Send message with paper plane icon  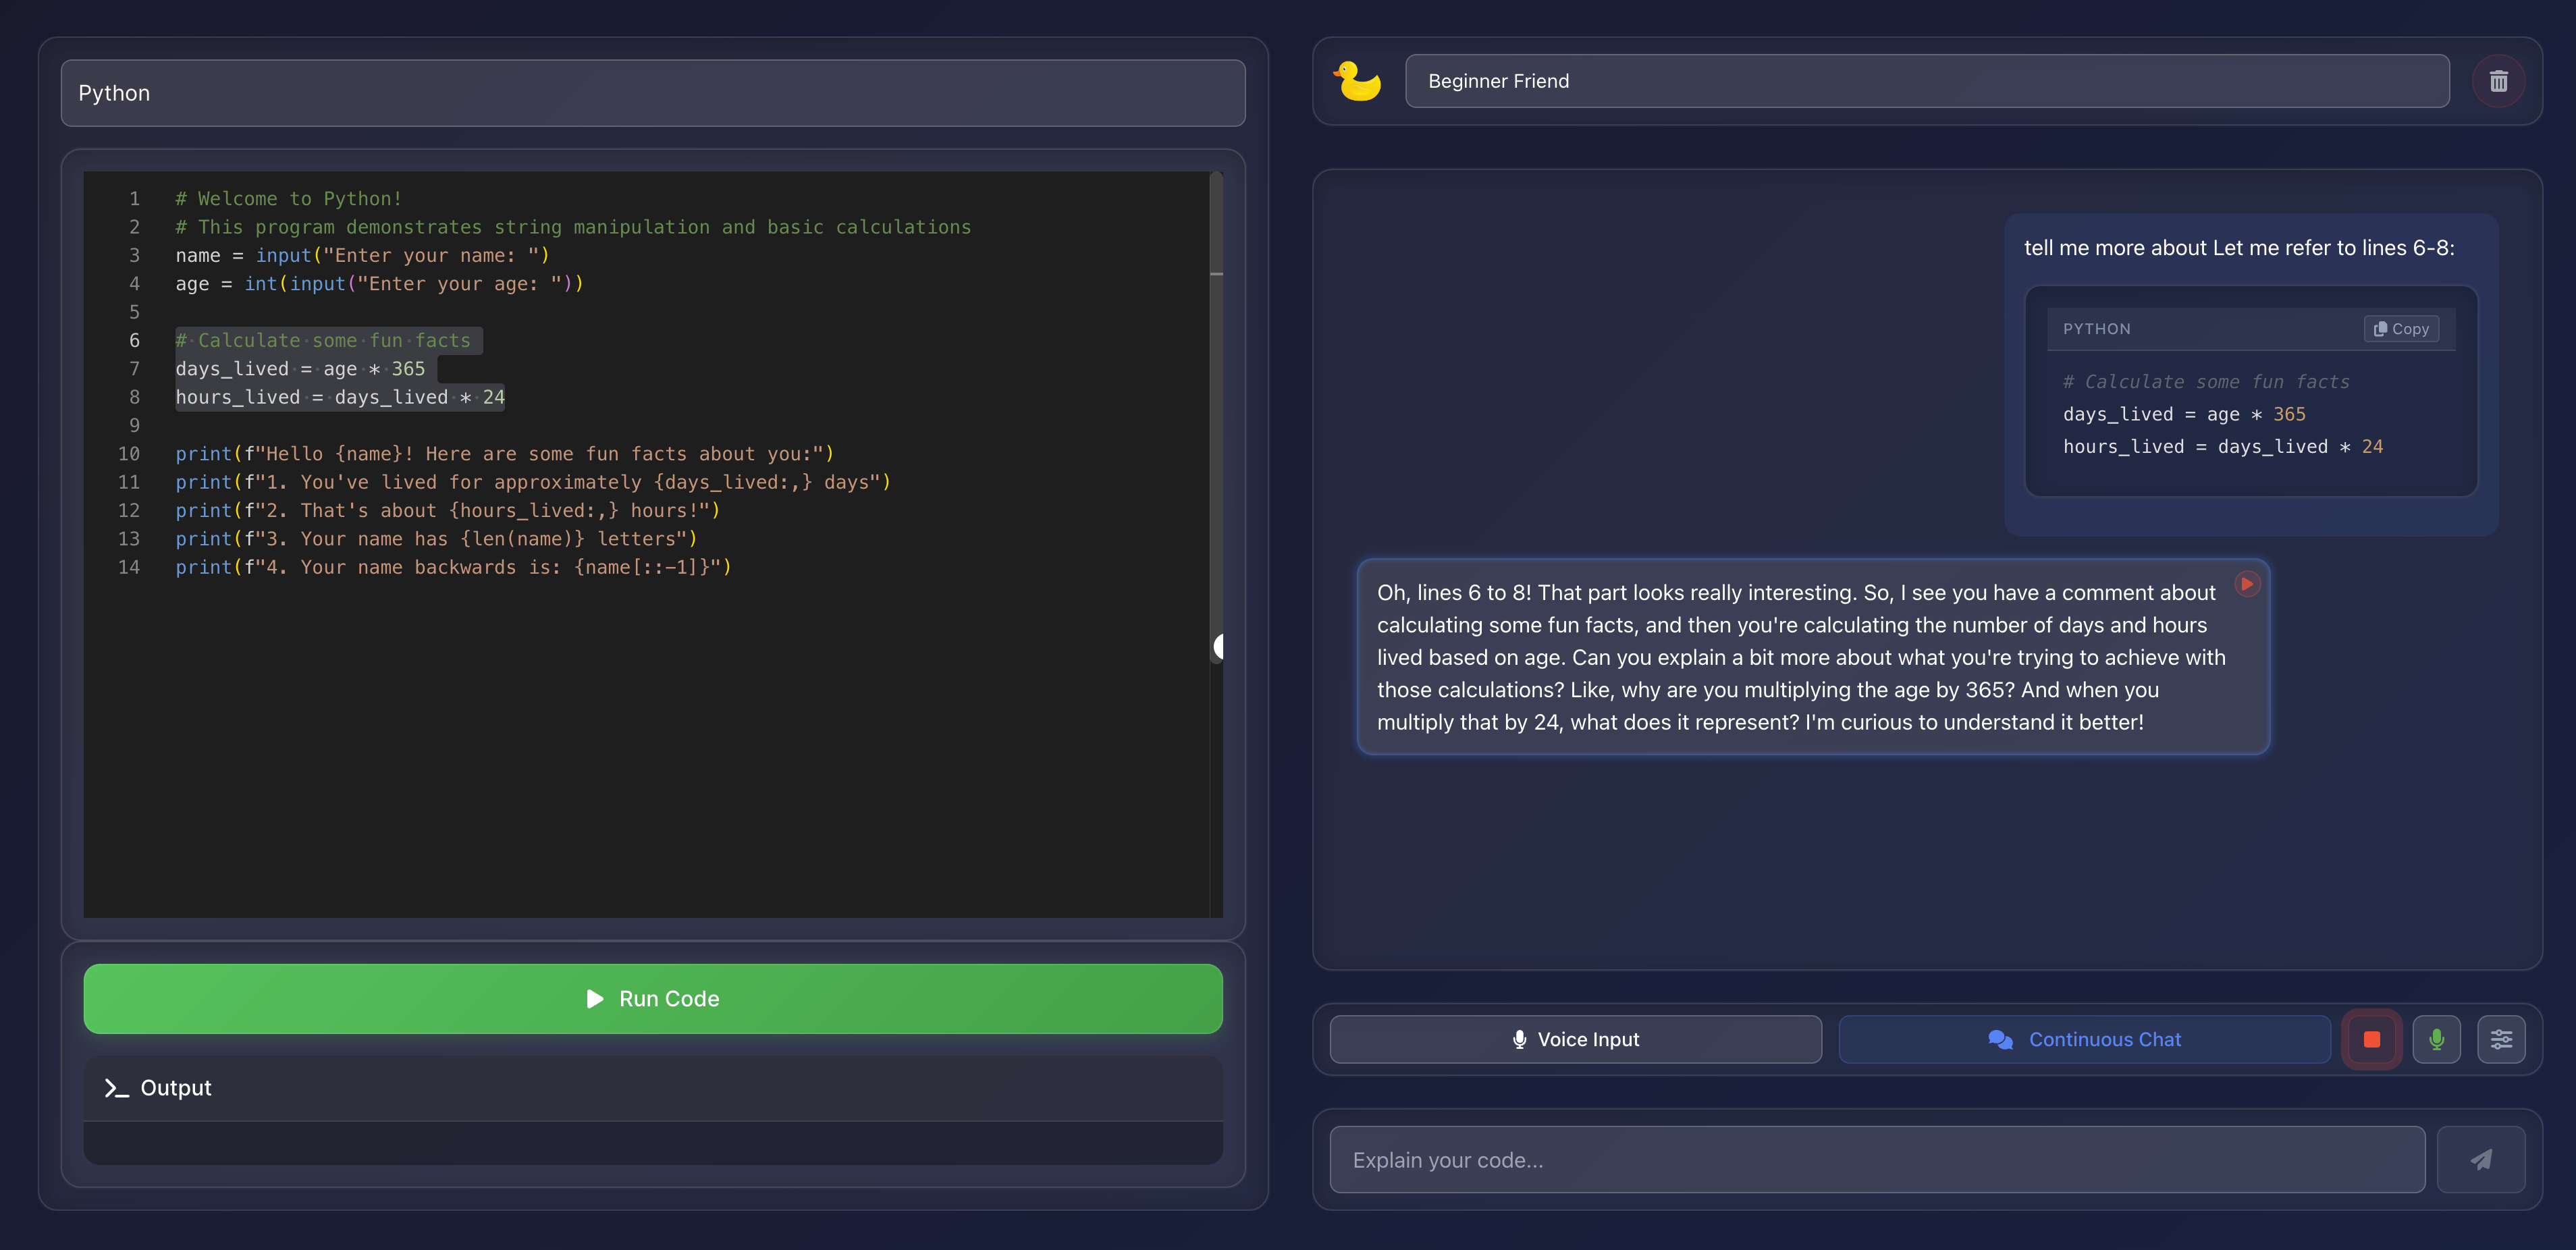tap(2481, 1160)
